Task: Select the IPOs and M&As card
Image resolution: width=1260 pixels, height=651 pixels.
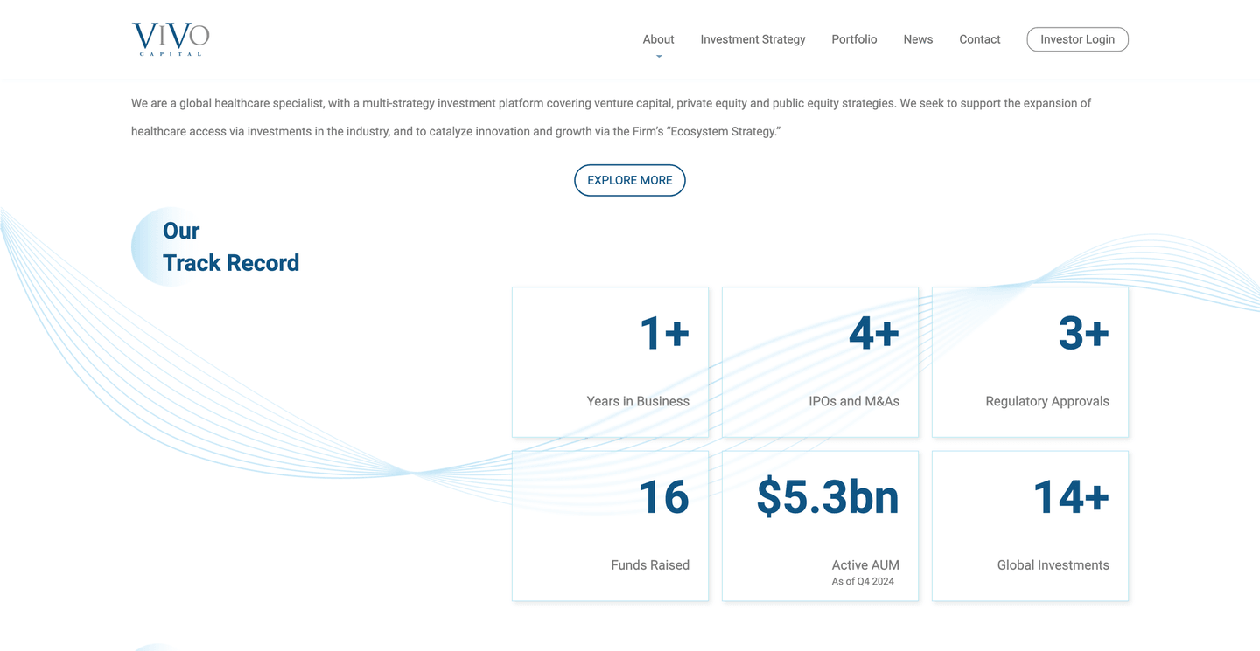Action: (x=820, y=362)
